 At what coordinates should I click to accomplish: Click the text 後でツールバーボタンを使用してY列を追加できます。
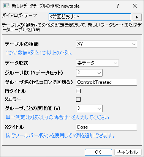[x=60, y=136]
